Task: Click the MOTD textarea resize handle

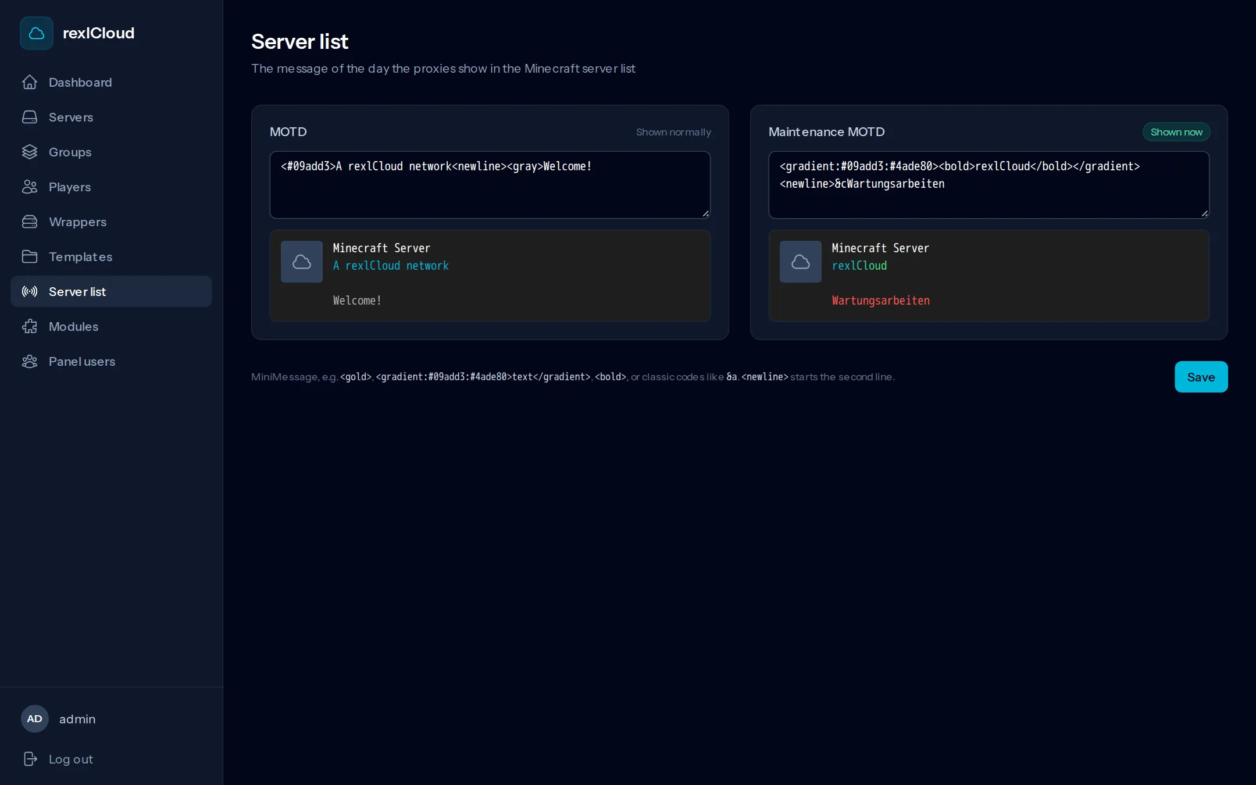Action: pos(705,213)
